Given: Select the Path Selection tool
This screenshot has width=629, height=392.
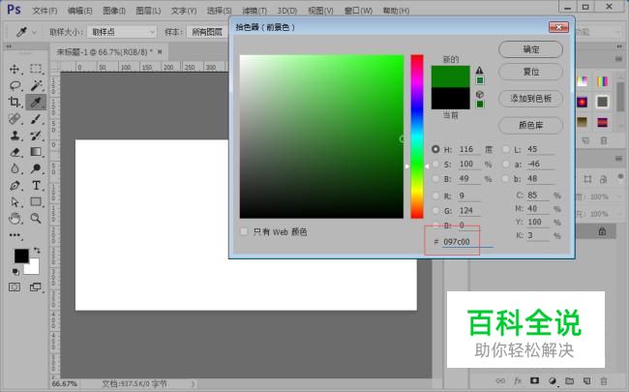Looking at the screenshot, I should (15, 202).
